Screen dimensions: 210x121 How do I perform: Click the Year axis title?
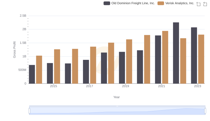coord(117,97)
